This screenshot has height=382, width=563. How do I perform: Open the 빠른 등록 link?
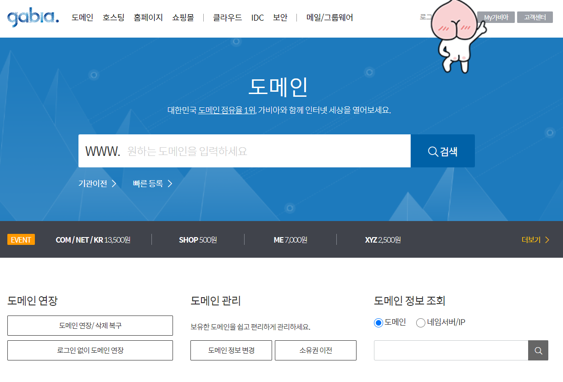pos(153,183)
